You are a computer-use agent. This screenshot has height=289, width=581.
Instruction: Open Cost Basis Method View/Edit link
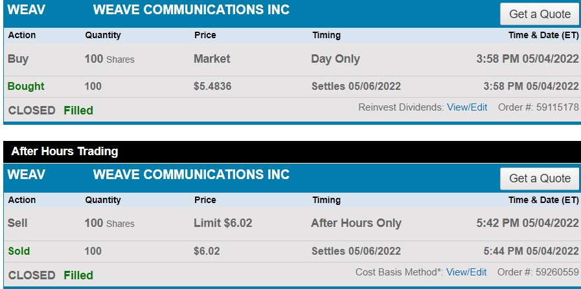coord(466,272)
